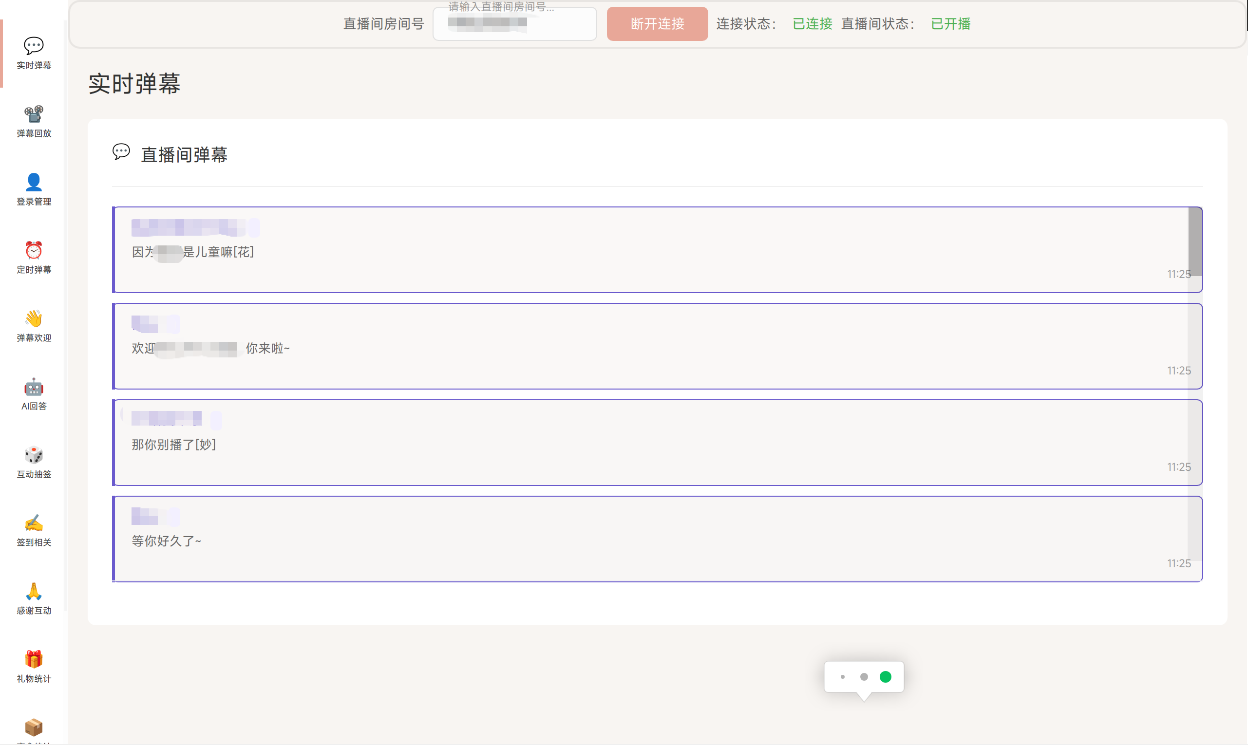Open 弹幕回放 projector icon
The height and width of the screenshot is (745, 1248).
[x=34, y=114]
